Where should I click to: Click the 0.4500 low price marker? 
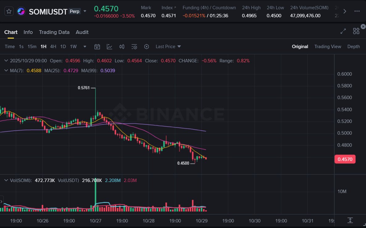click(x=183, y=163)
